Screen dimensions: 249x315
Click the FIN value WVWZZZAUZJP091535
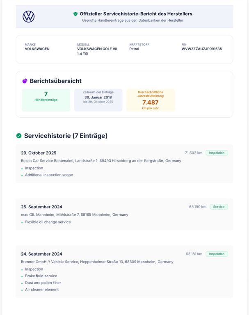[x=202, y=49]
